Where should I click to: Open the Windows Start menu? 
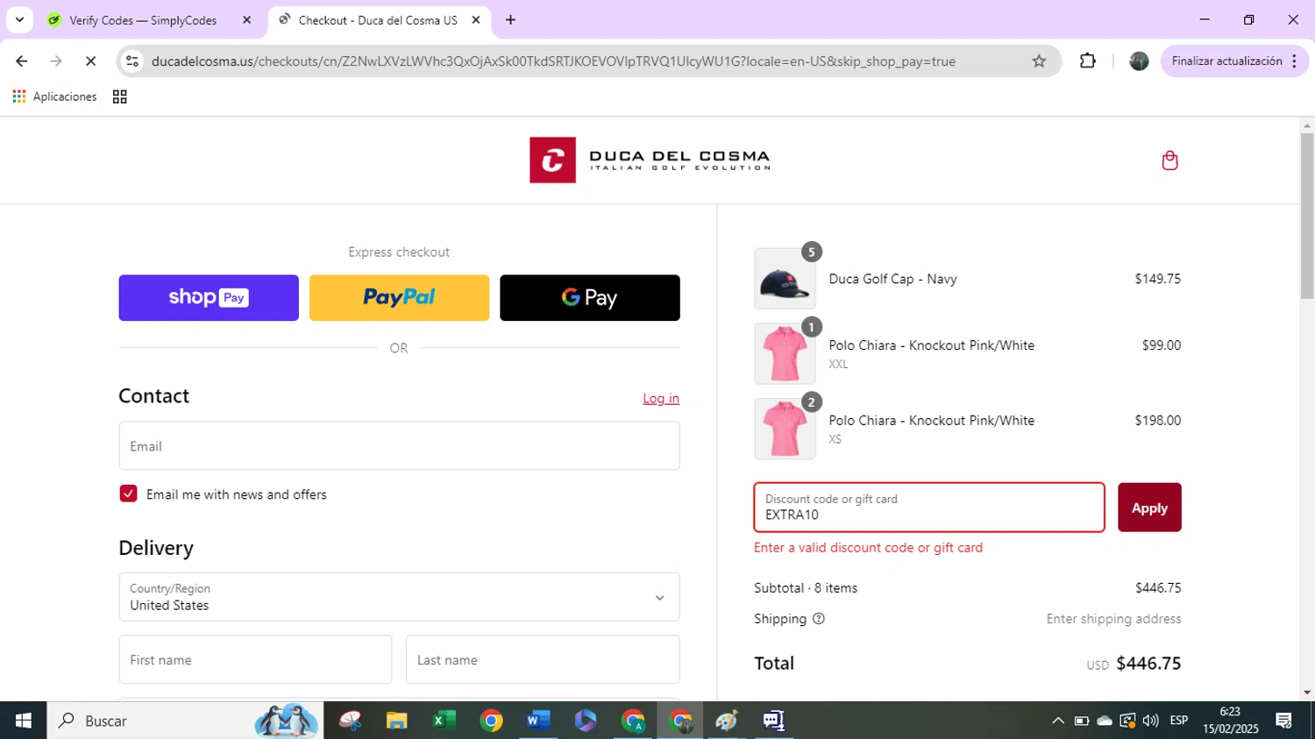[23, 721]
